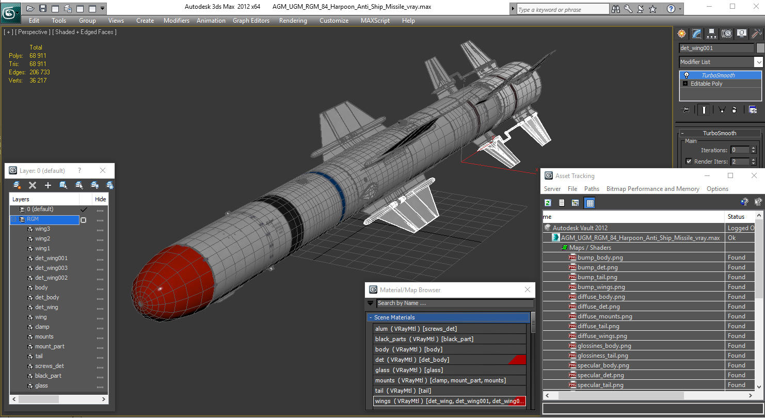Select diffuse_wings.png in Asset Tracking
Screen dimensions: 765x418
(x=602, y=336)
